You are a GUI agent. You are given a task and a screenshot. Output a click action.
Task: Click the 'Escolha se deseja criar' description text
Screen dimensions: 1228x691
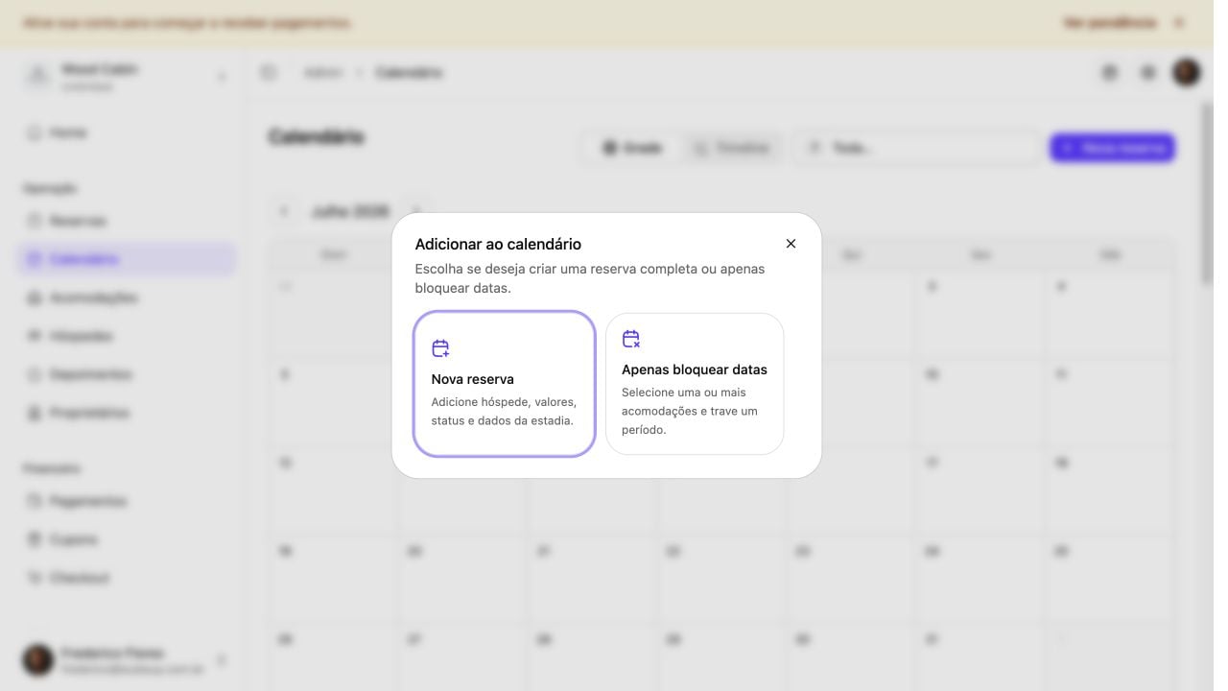click(x=590, y=278)
